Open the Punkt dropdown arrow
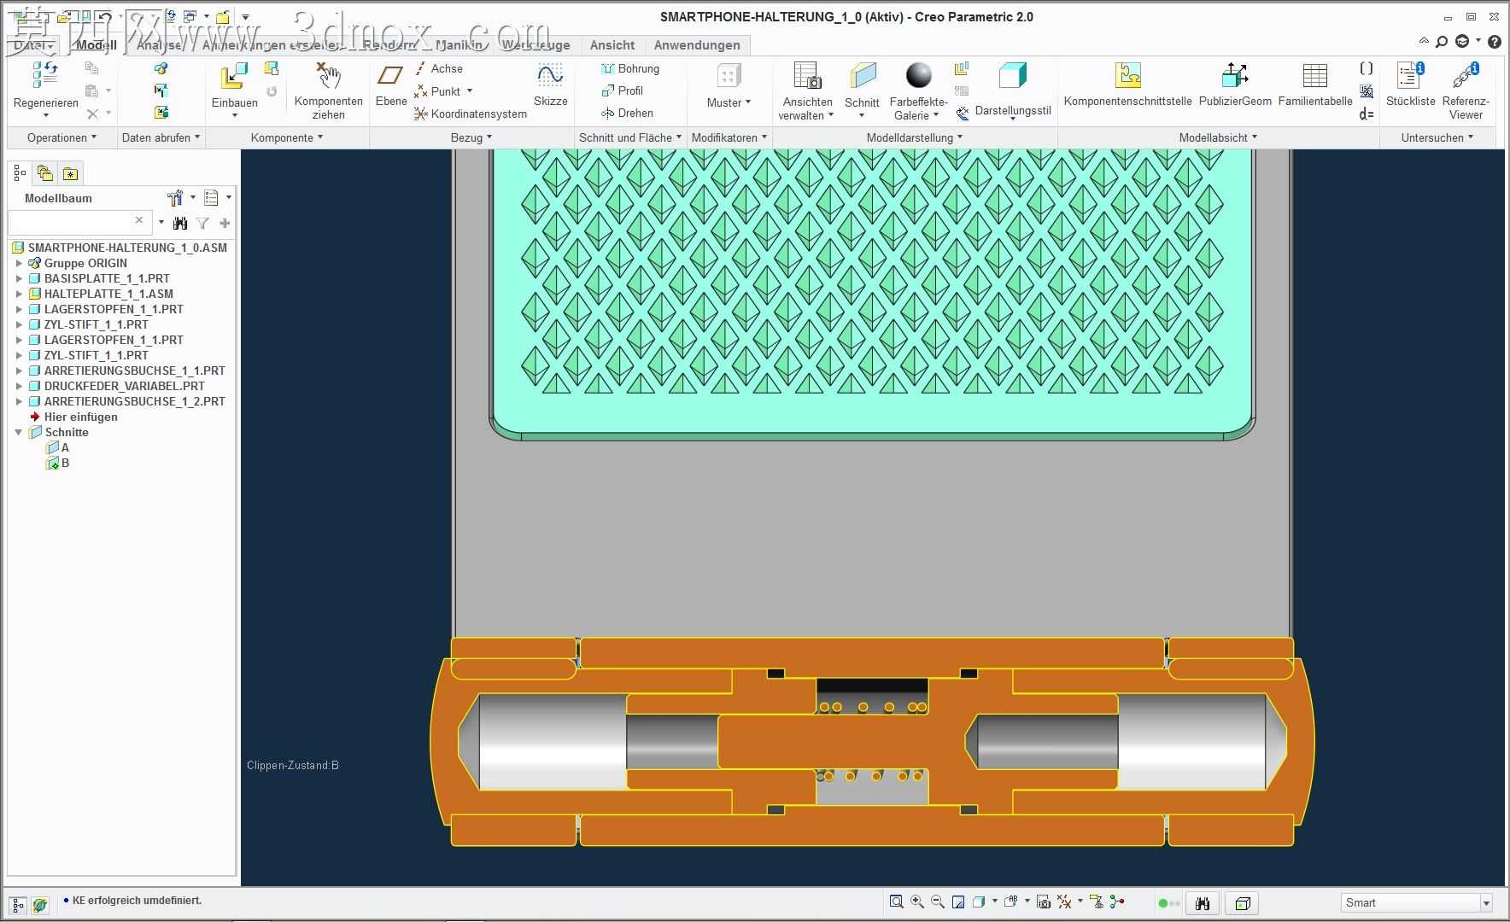 pyautogui.click(x=469, y=91)
